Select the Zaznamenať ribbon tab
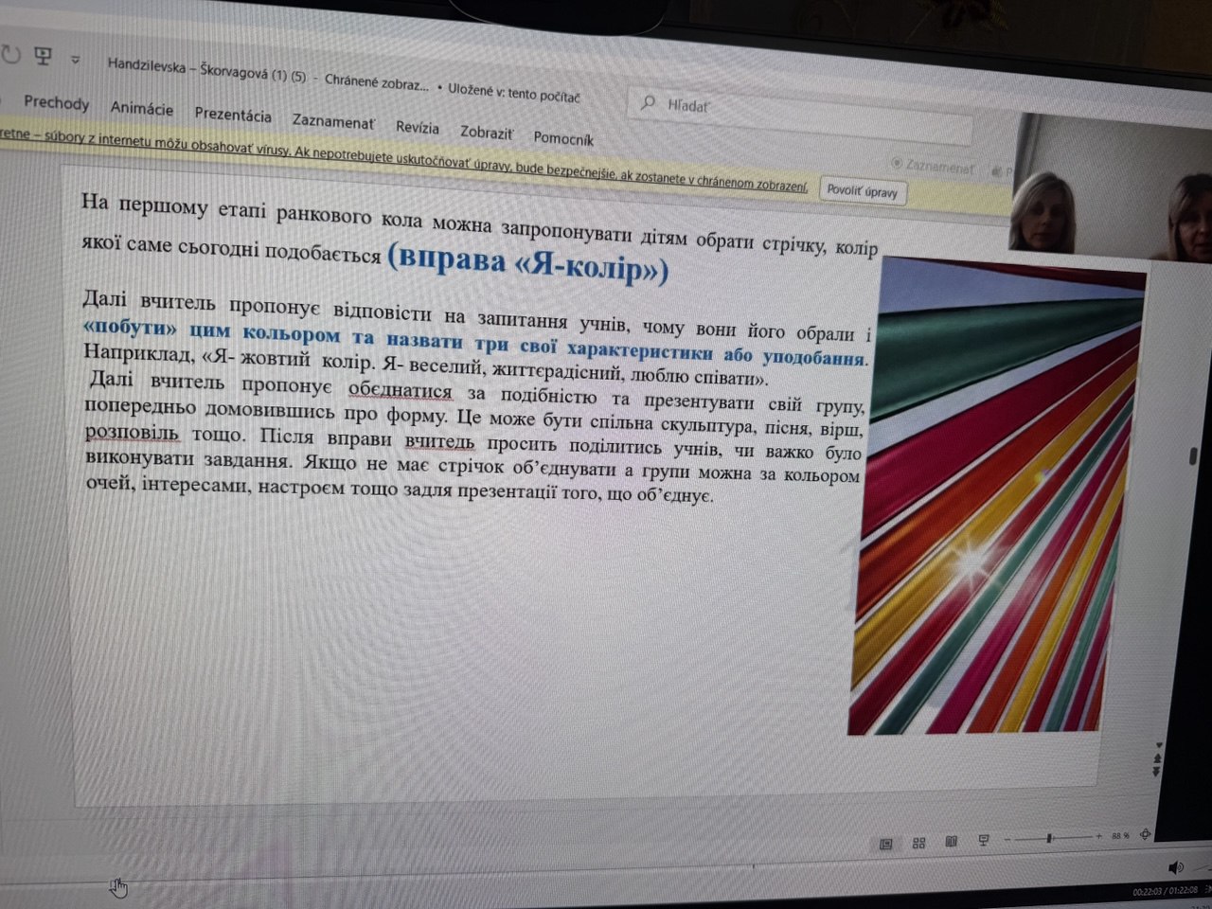Image resolution: width=1212 pixels, height=909 pixels. (x=332, y=121)
